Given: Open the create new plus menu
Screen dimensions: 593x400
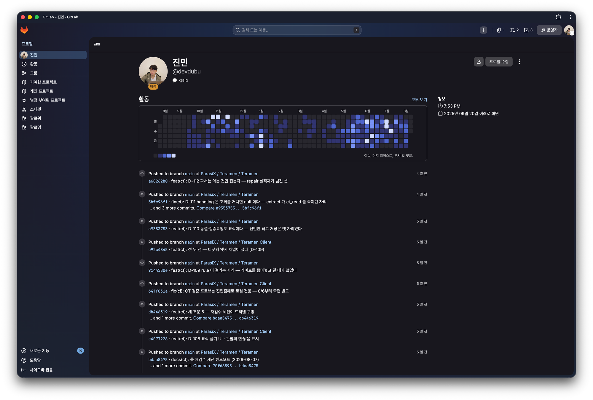Looking at the screenshot, I should coord(483,30).
